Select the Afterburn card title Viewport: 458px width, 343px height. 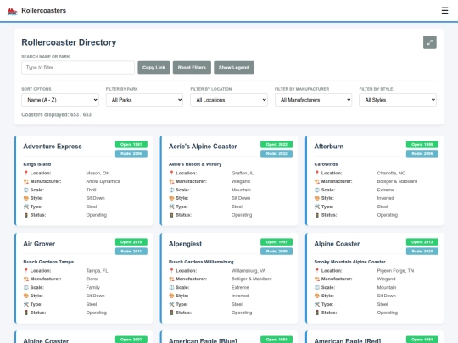[x=329, y=147]
